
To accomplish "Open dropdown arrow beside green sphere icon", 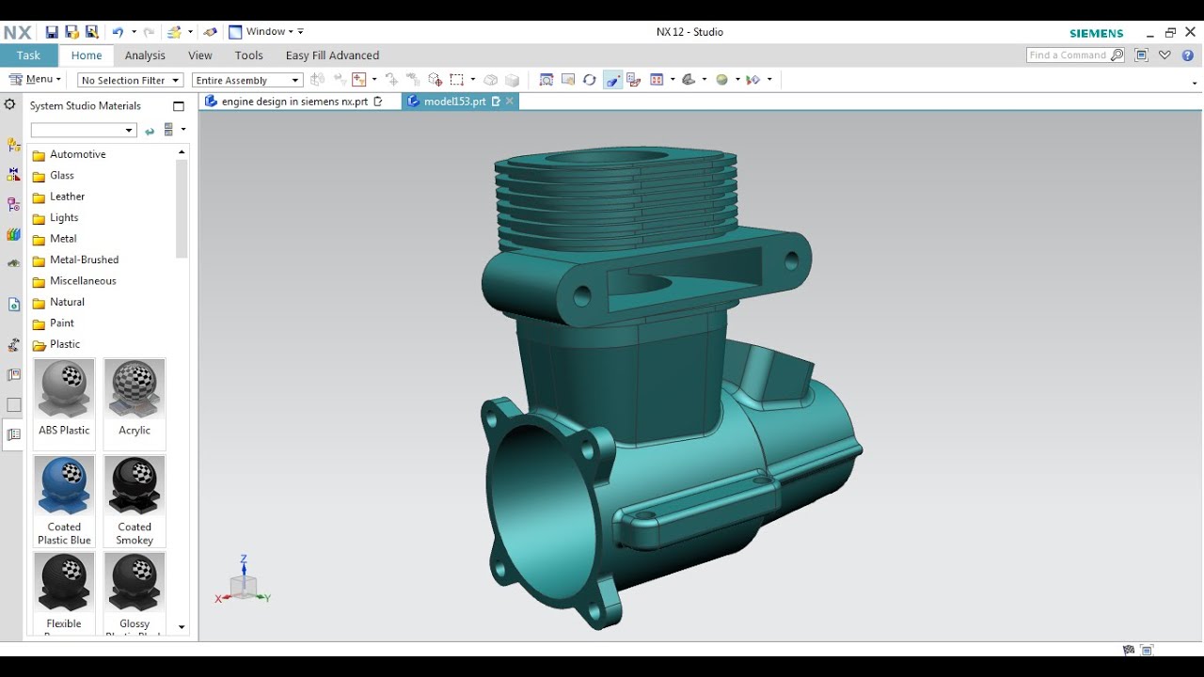I will click(737, 80).
